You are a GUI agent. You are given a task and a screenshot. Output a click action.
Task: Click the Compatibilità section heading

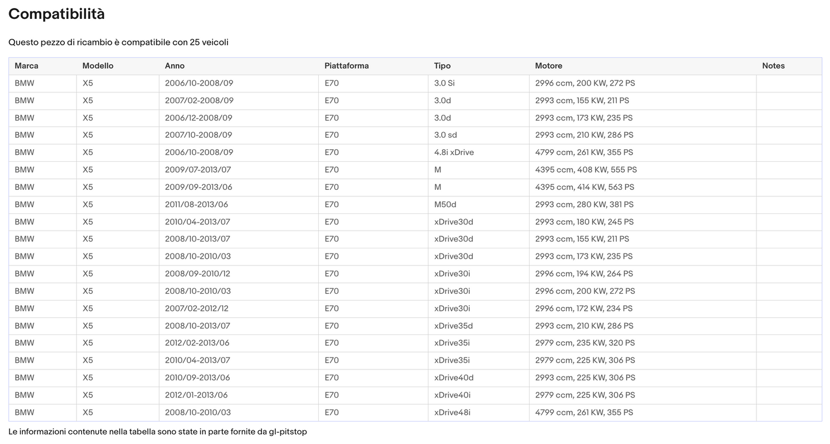pos(56,14)
